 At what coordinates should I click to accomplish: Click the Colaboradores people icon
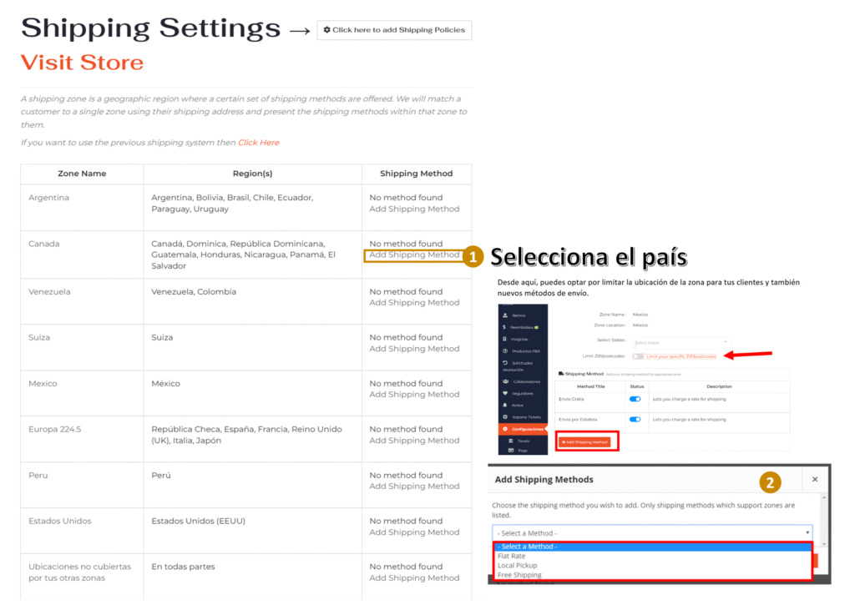(x=506, y=382)
